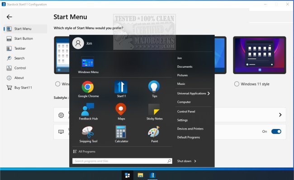Open the Feedback Hub app
This screenshot has height=180, width=294.
point(88,112)
